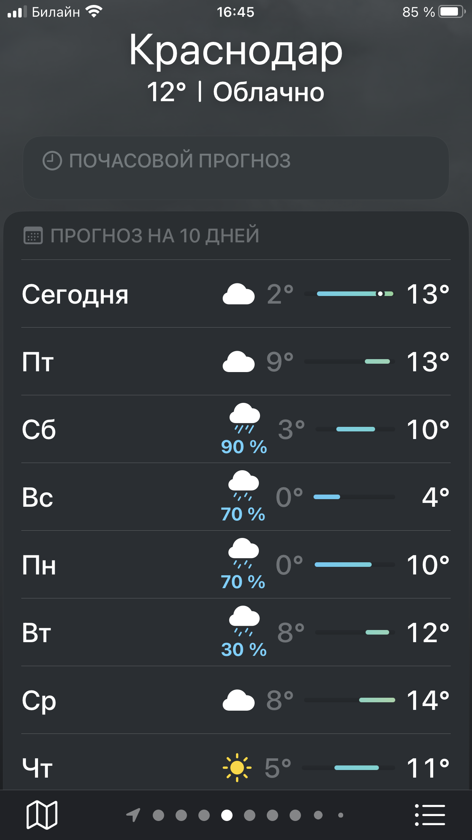The width and height of the screenshot is (472, 840).
Task: Open the Прогноз на 10 дней header
Action: click(155, 235)
